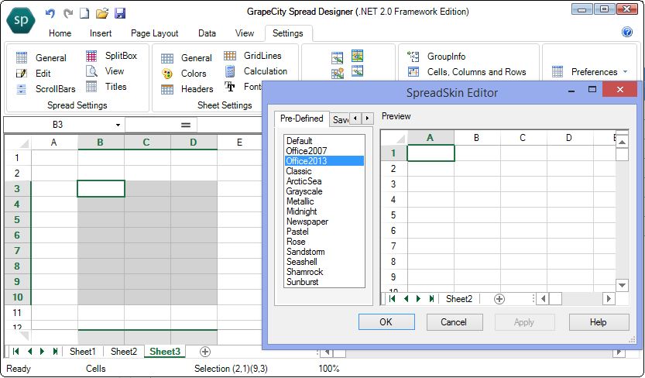Click Help in SpreadSkin Editor
Screen dimensions: 645x378
[x=599, y=322]
